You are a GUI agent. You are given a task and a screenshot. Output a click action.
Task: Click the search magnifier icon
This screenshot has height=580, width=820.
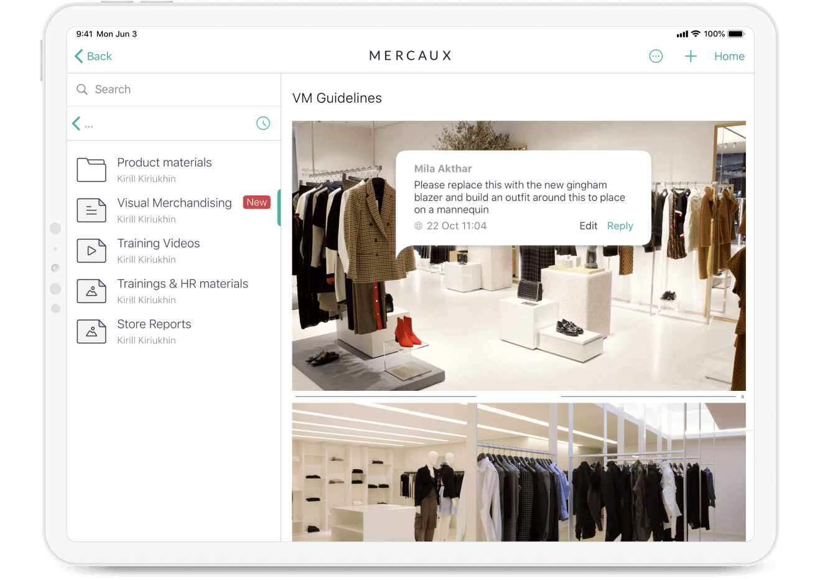pos(82,90)
